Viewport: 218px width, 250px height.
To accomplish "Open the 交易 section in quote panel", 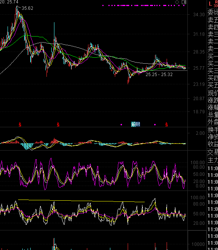I will point(213,152).
